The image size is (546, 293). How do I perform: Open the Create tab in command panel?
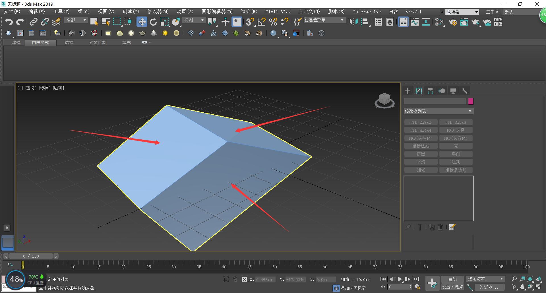[408, 91]
